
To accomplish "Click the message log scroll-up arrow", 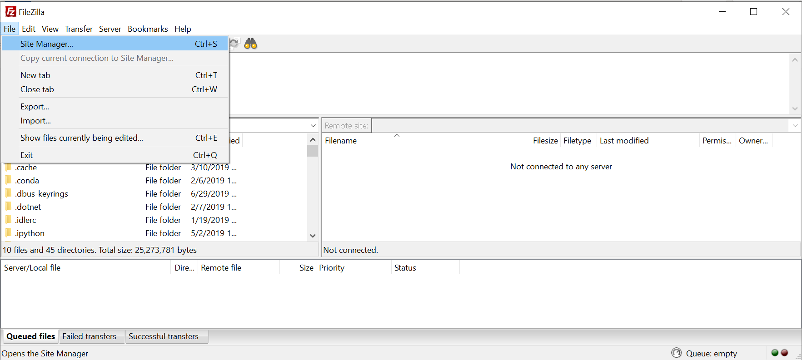I will point(795,59).
